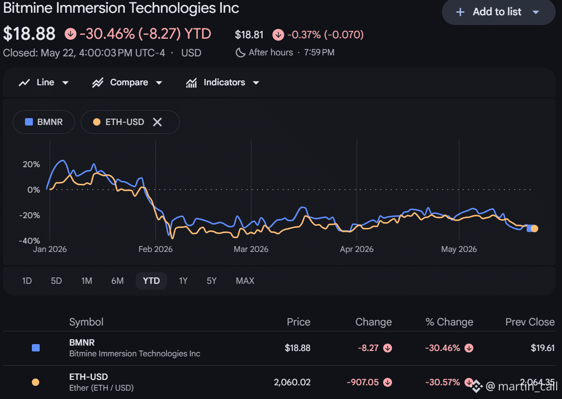Viewport: 562px width, 399px height.
Task: Click the BMNR price $18.88 in the table
Action: point(297,348)
